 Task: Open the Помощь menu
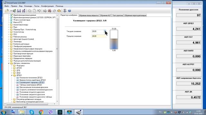(x=59, y=6)
